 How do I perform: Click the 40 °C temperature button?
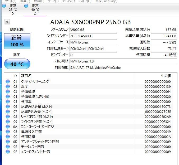pos(17,64)
